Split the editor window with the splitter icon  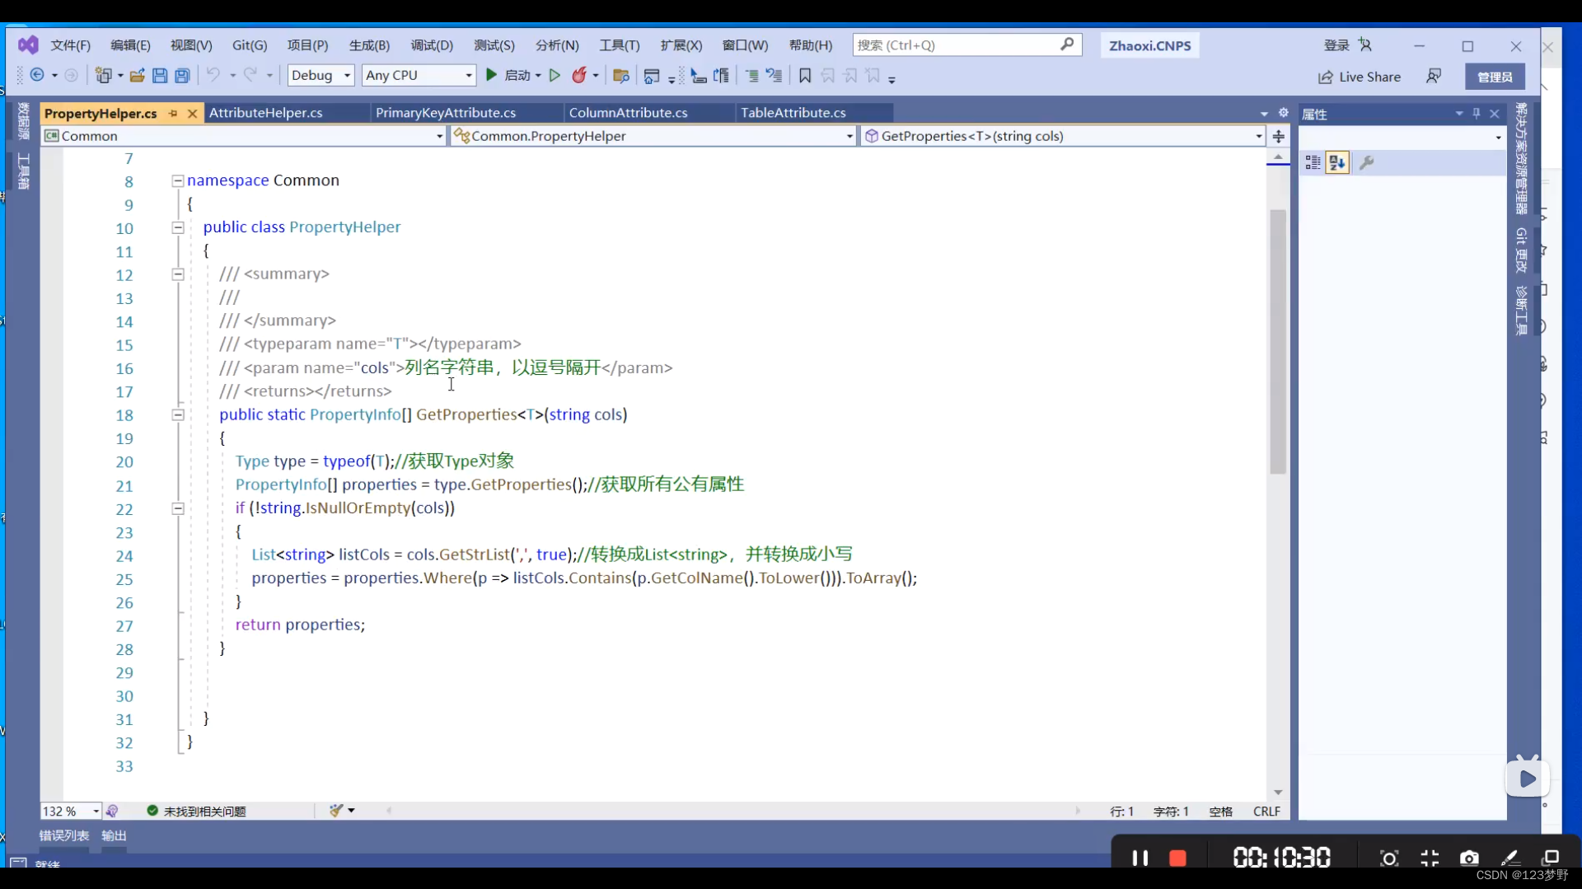(1278, 136)
